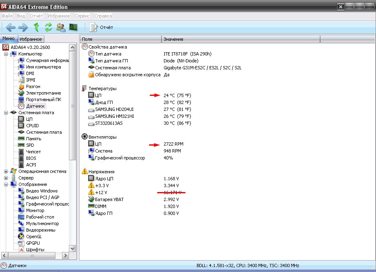376x272 pixels.
Task: Collapse the Отображение tree node
Action: pyautogui.click(x=6, y=184)
